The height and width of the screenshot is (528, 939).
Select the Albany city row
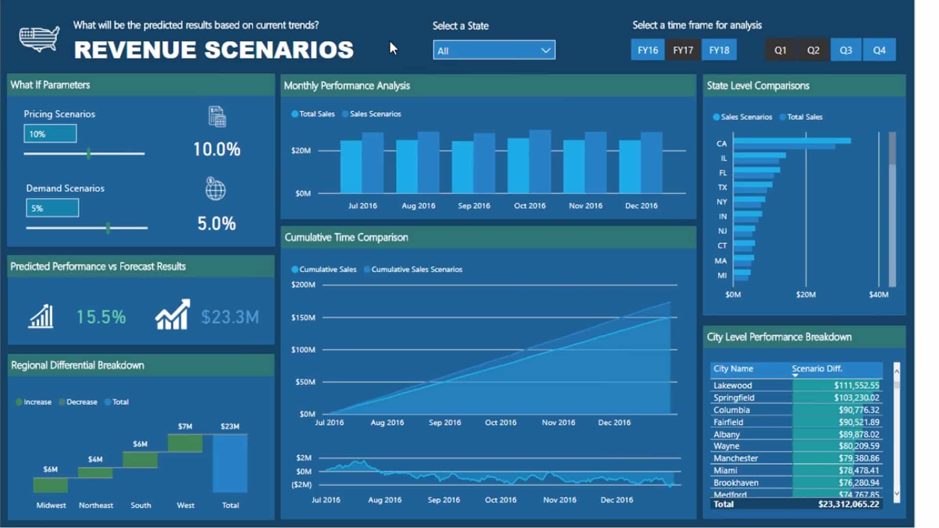coord(796,434)
